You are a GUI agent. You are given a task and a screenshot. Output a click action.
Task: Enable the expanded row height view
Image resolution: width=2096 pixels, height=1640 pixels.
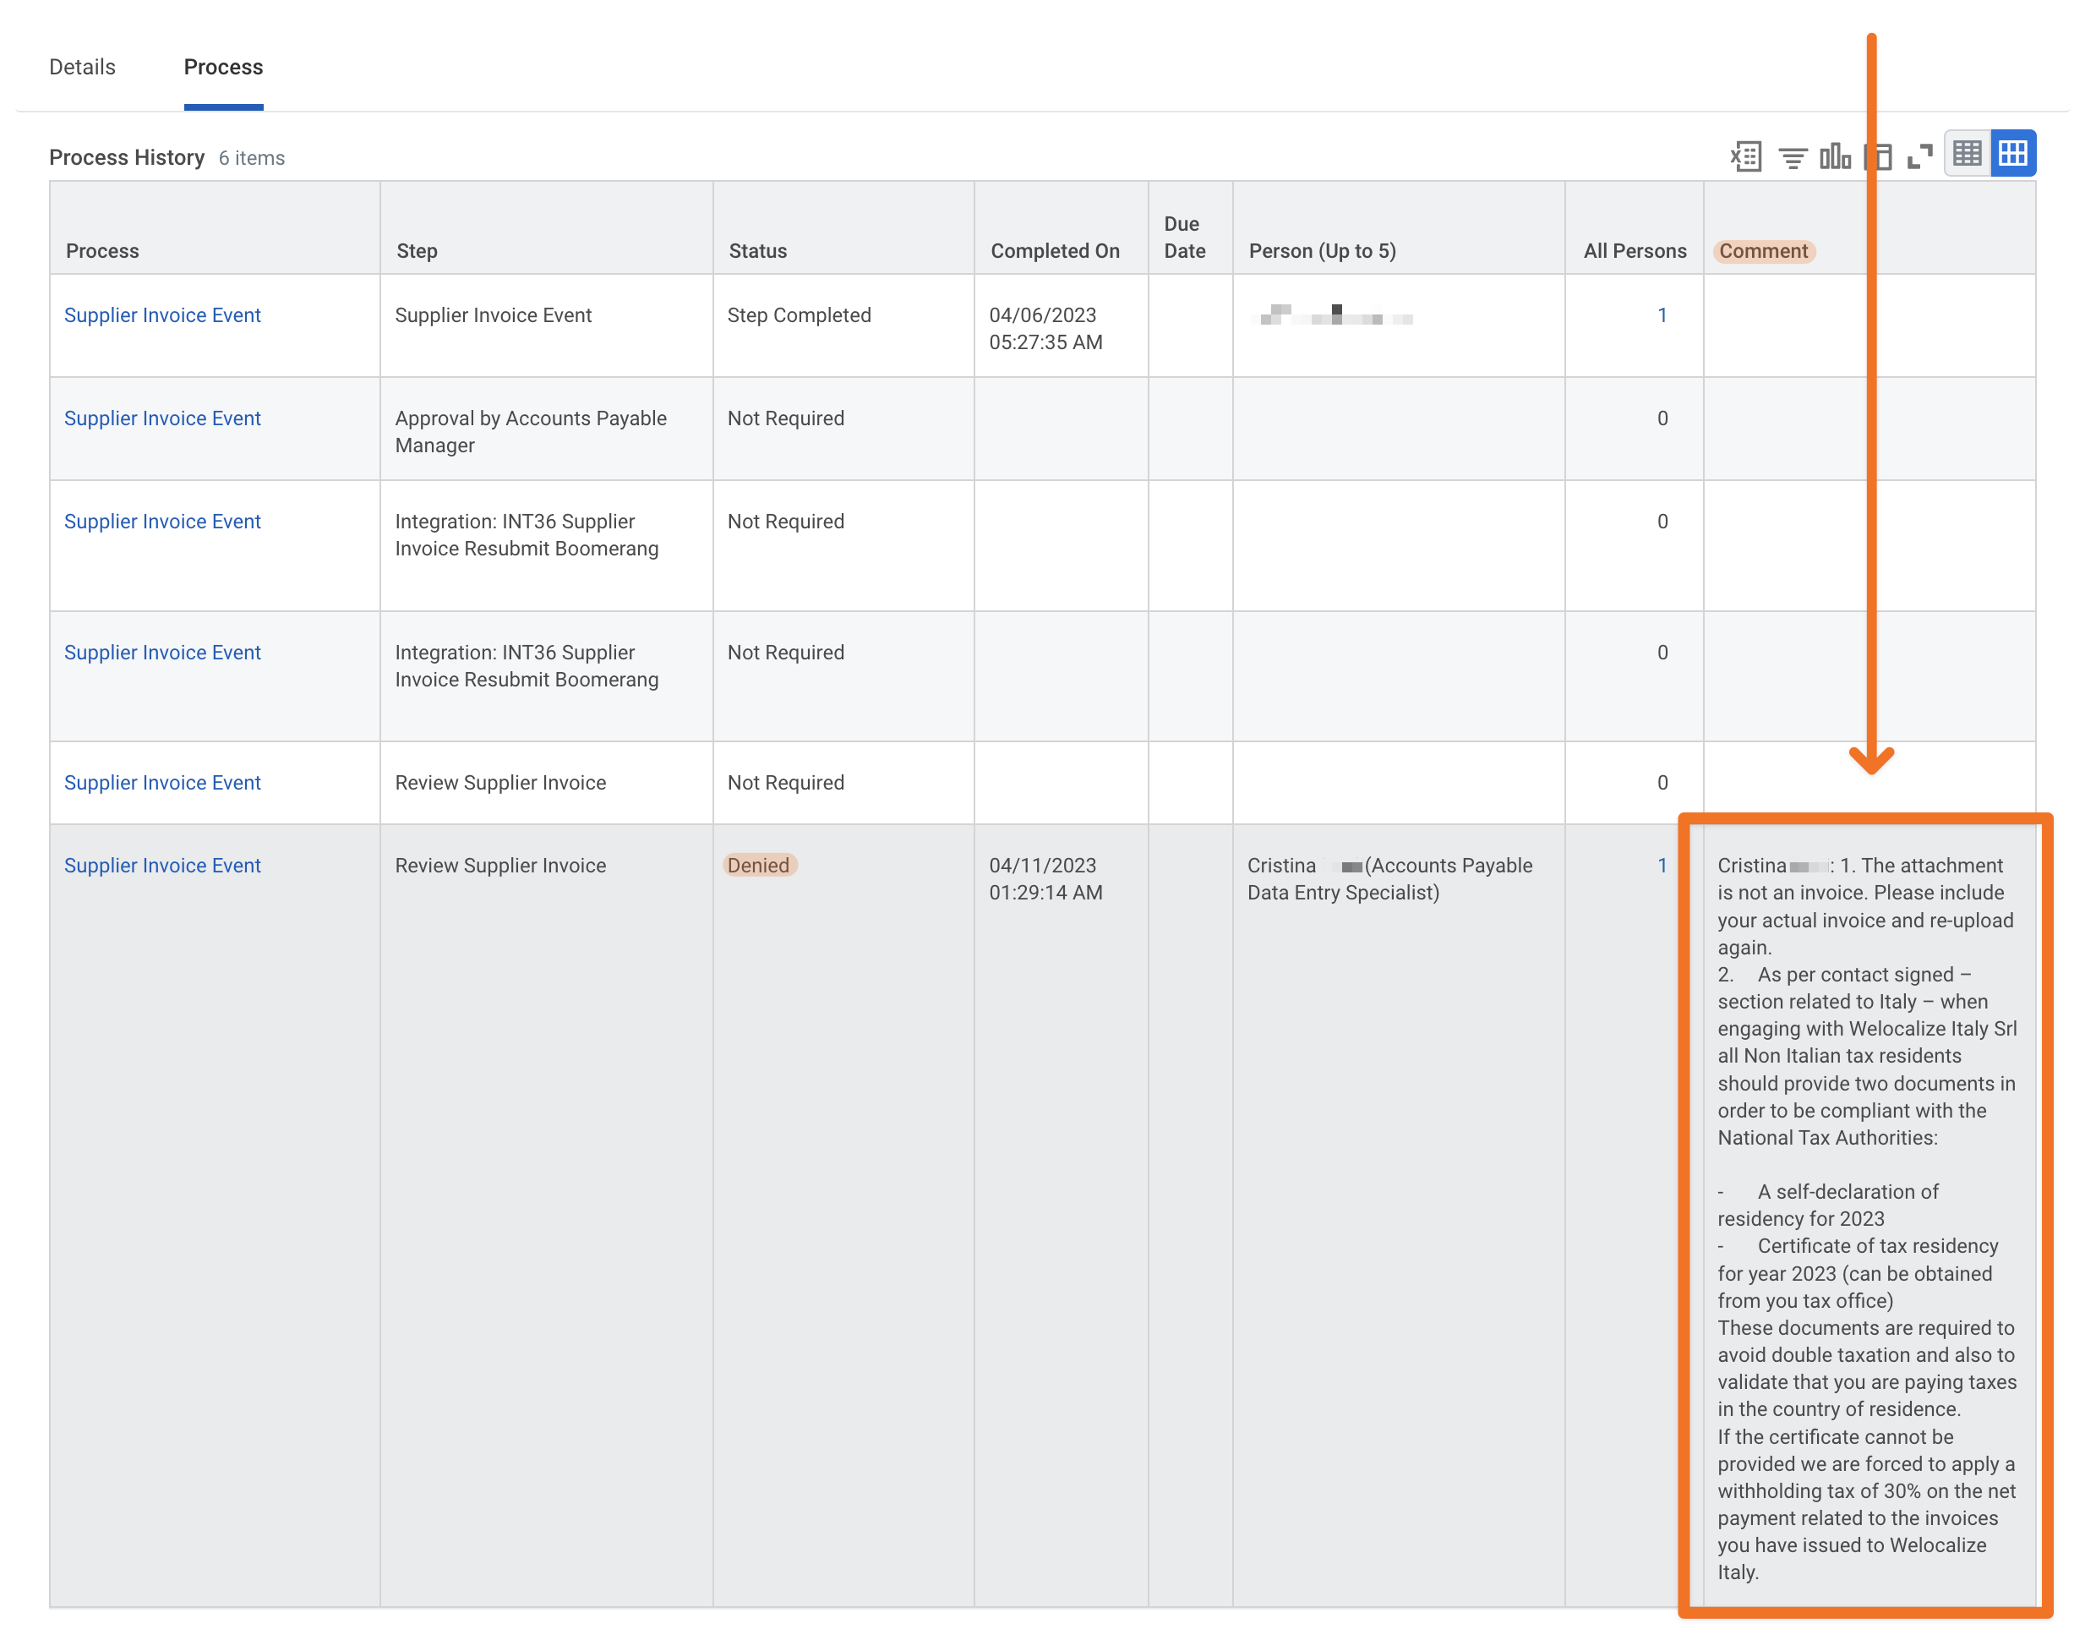pos(2012,153)
